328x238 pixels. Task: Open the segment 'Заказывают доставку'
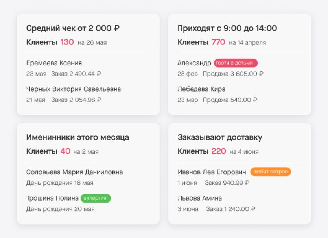(220, 137)
